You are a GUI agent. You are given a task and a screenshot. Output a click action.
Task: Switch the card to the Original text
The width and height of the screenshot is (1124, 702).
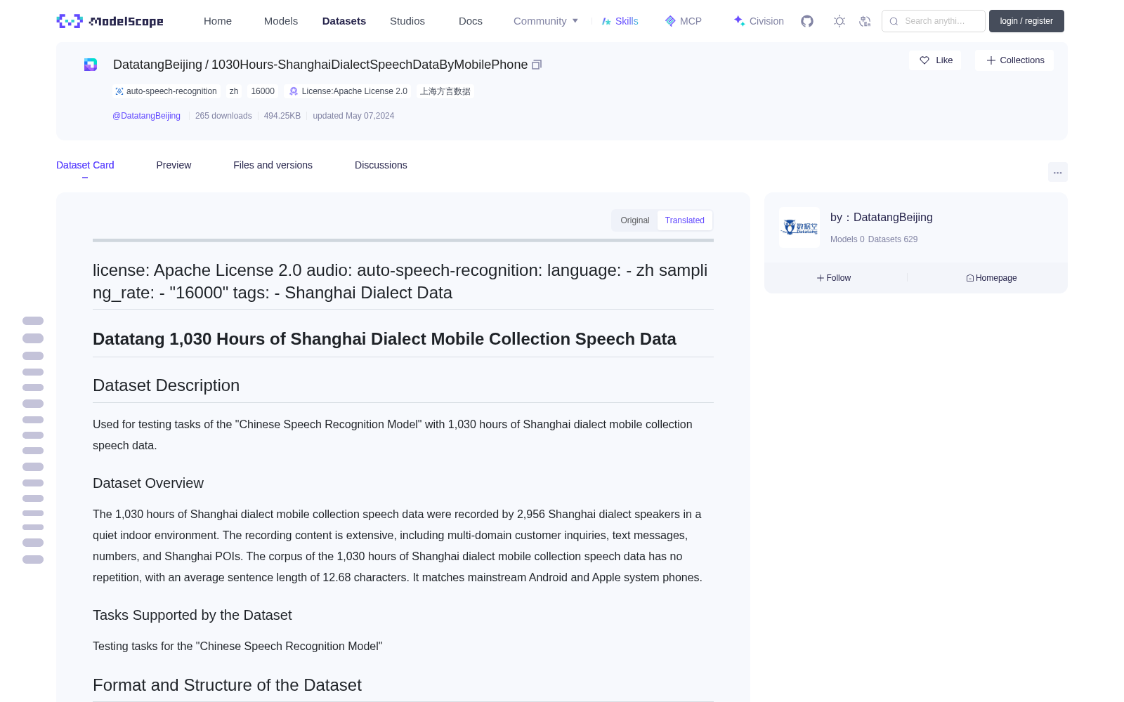635,220
